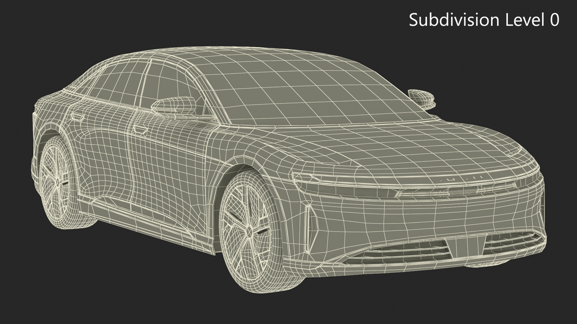Select the front door handle

141,130
